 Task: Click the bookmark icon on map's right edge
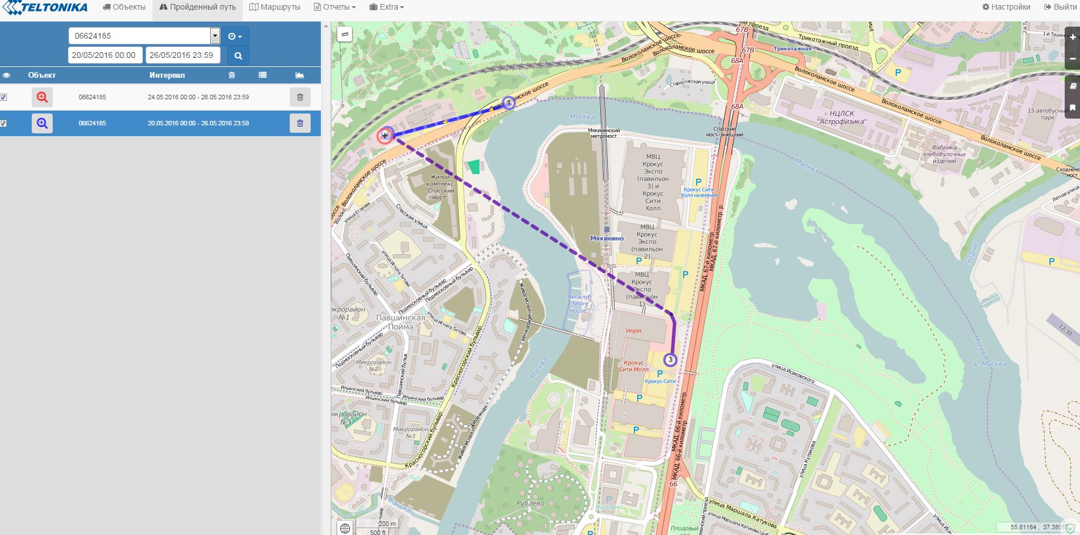[1073, 107]
